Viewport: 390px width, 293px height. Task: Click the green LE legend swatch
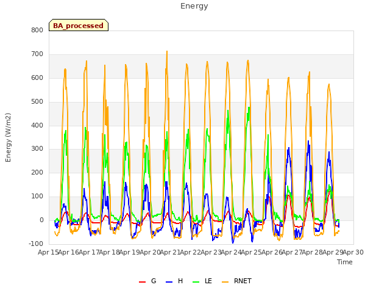[196, 281]
